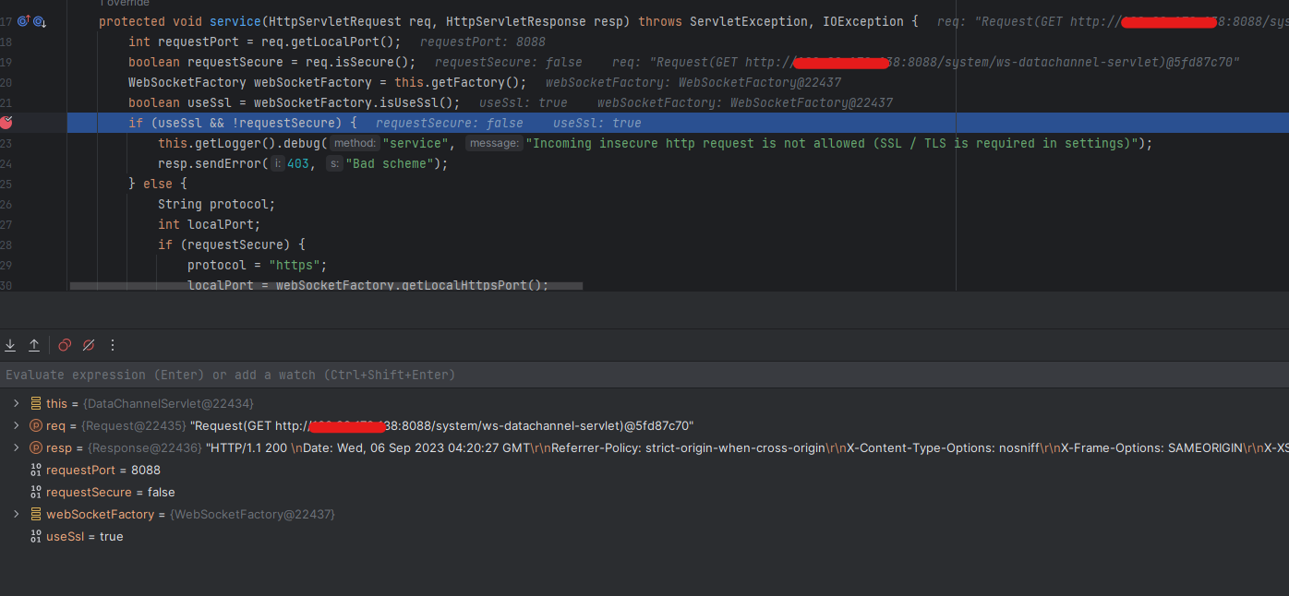The height and width of the screenshot is (596, 1289).
Task: Click gutter line number 18
Action: pos(6,42)
